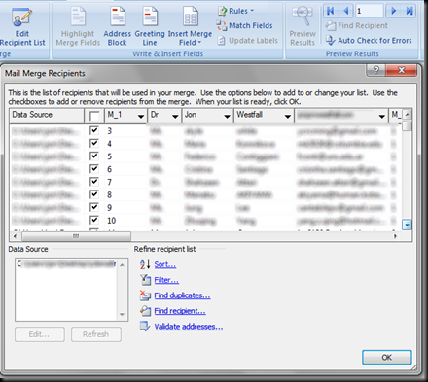Viewport: 428px width, 382px height.
Task: Click the Edit... button
Action: point(40,334)
